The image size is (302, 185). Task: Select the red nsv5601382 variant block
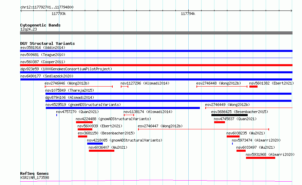click(253, 87)
